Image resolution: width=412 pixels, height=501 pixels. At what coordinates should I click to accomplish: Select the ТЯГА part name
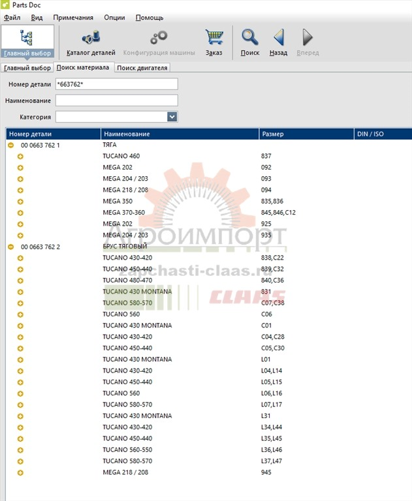[x=110, y=145]
